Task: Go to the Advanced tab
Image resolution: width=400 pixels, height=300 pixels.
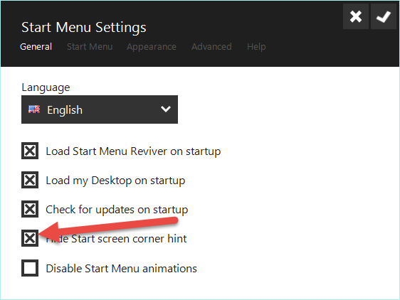Action: (x=211, y=47)
